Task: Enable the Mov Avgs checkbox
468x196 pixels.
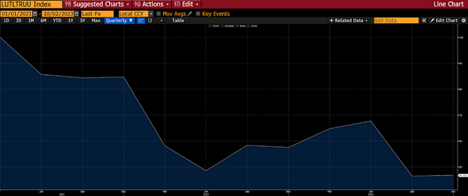Action: (x=159, y=14)
